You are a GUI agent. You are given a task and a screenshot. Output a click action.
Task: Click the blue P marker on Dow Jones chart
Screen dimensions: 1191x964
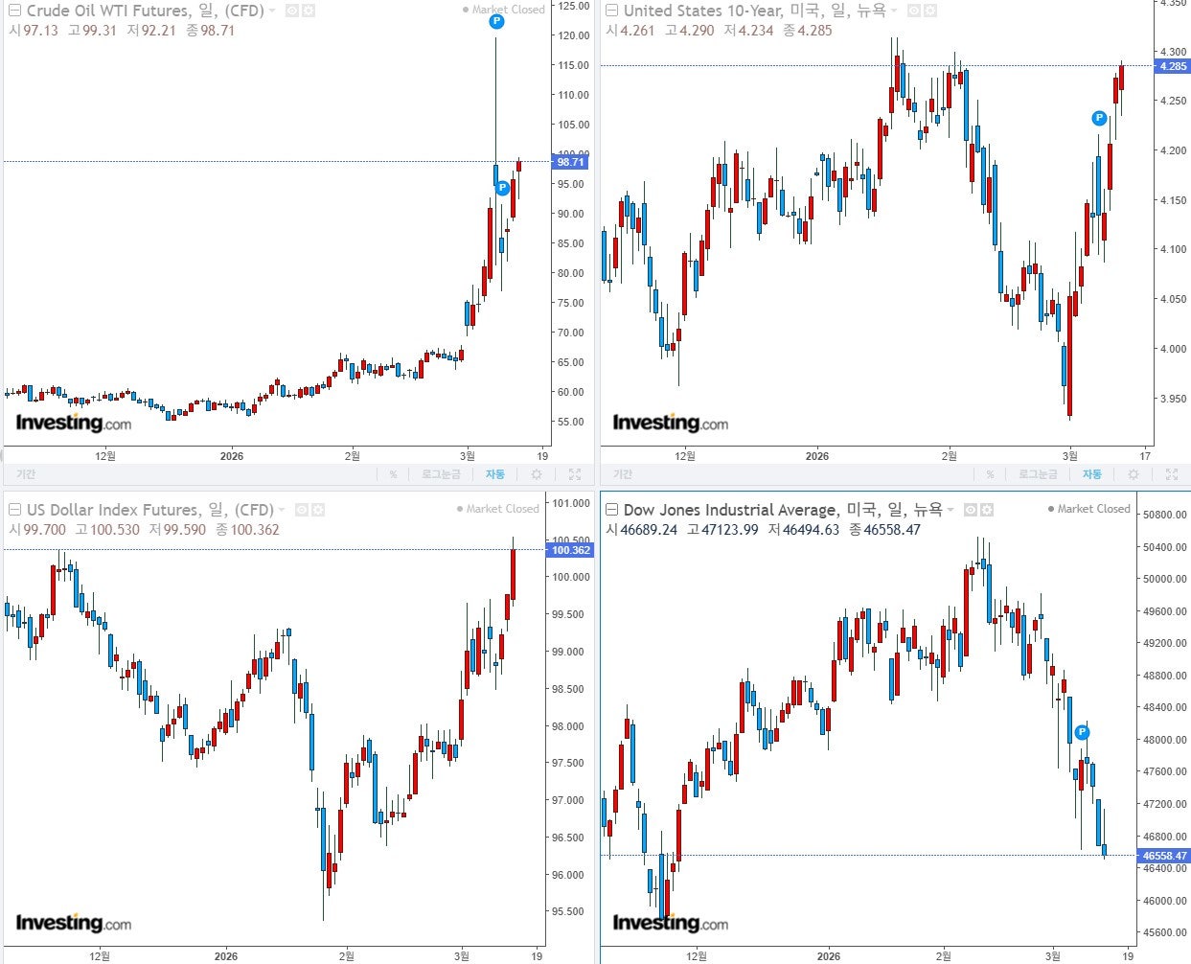pyautogui.click(x=1082, y=732)
